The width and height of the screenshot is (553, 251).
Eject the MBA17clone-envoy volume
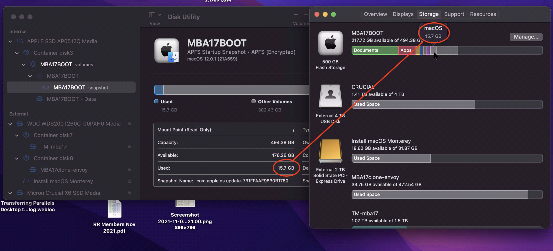click(x=129, y=170)
